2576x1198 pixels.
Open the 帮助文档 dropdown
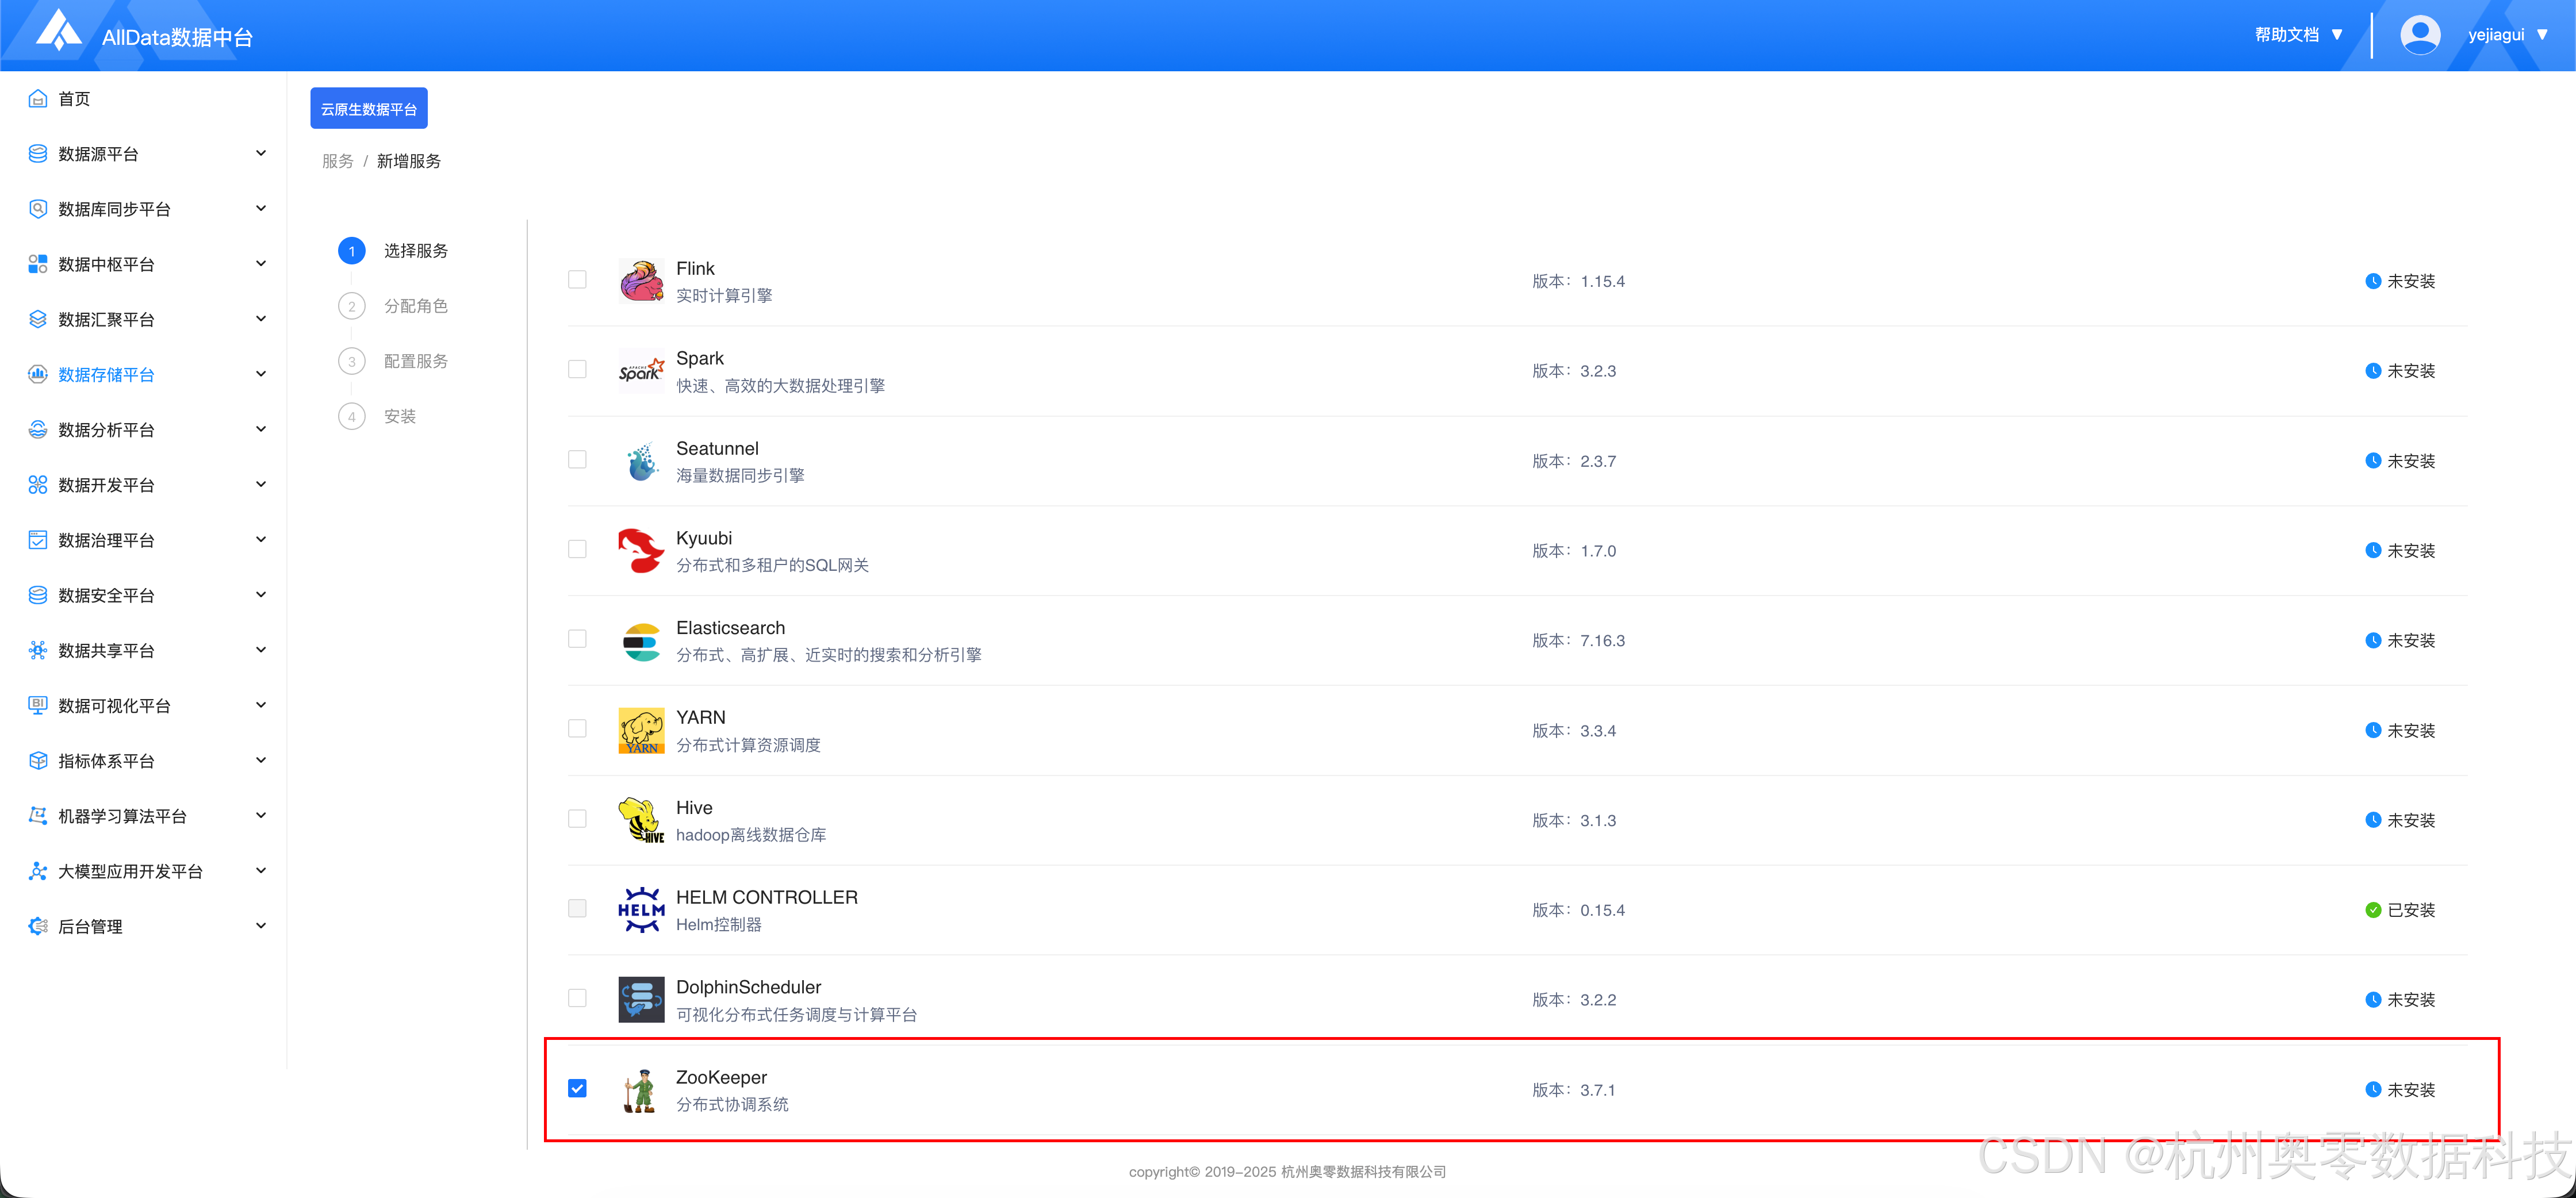[x=2298, y=35]
